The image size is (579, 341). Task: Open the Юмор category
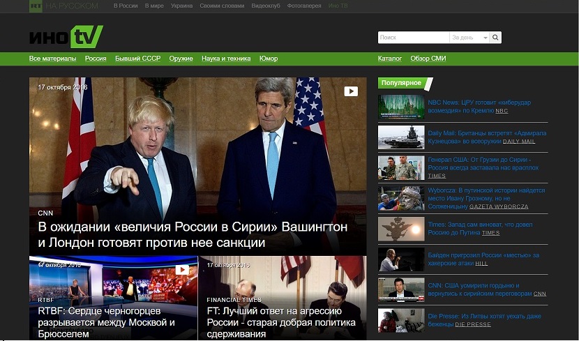(x=269, y=59)
